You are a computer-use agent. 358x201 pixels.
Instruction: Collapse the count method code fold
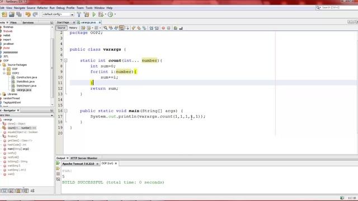point(66,60)
